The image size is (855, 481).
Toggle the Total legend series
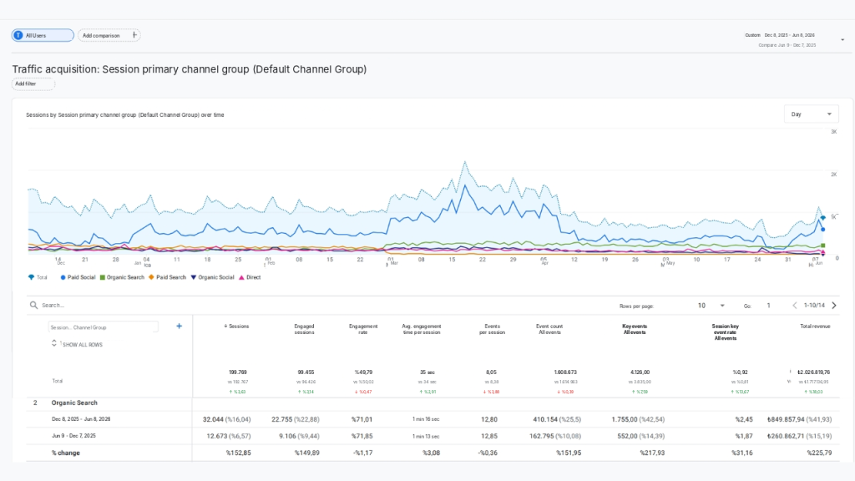[38, 277]
